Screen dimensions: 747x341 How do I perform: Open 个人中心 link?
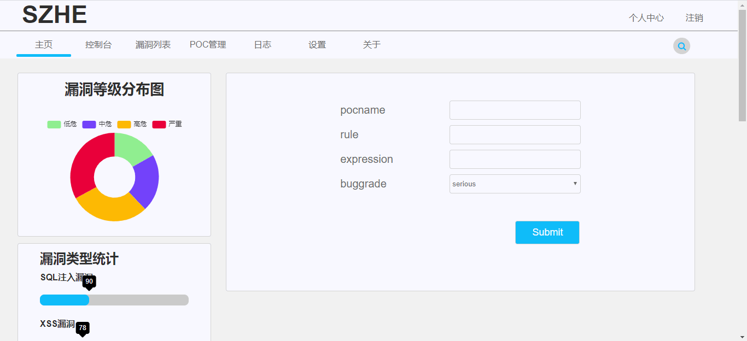coord(646,18)
